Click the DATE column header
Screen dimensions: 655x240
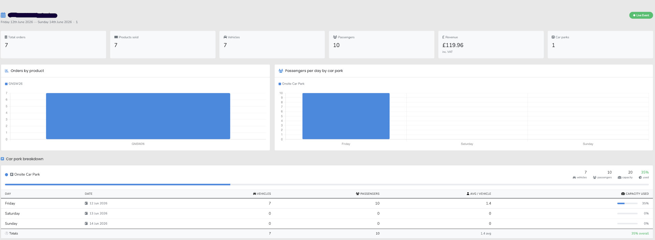click(89, 194)
